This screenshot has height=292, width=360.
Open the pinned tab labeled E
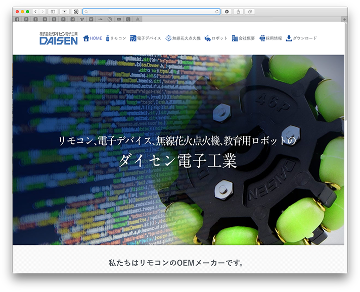click(x=35, y=20)
